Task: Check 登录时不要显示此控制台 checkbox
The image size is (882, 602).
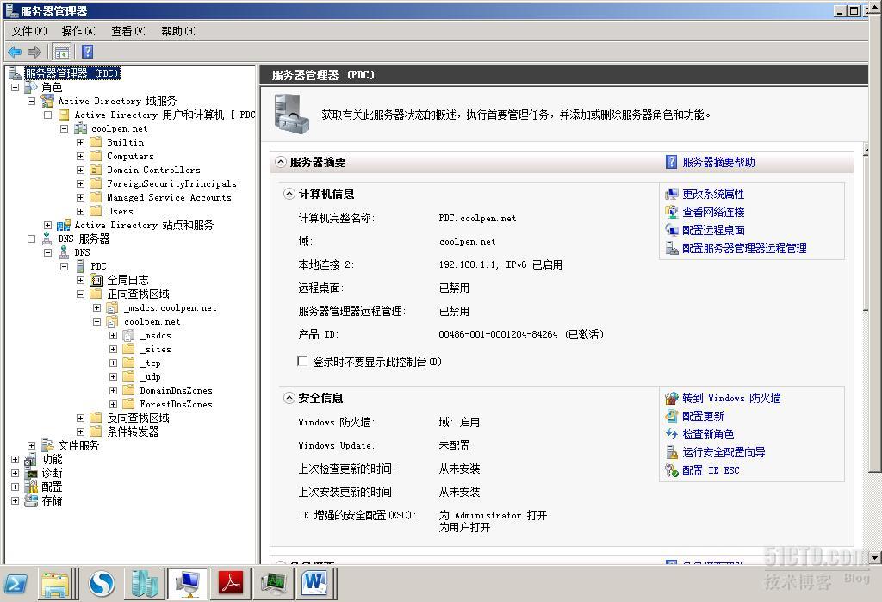Action: (302, 361)
